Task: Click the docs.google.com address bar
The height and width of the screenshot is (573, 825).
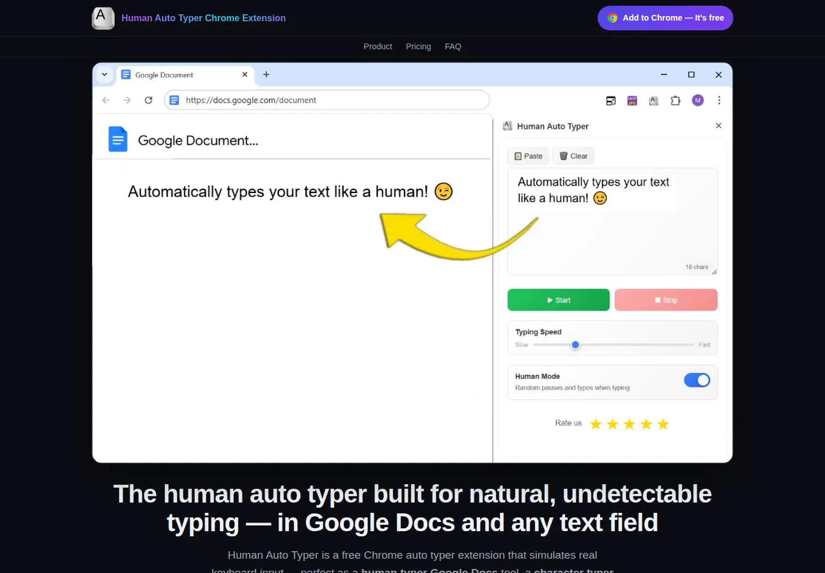Action: [327, 100]
